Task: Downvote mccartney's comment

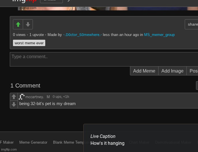Action: click(x=14, y=104)
